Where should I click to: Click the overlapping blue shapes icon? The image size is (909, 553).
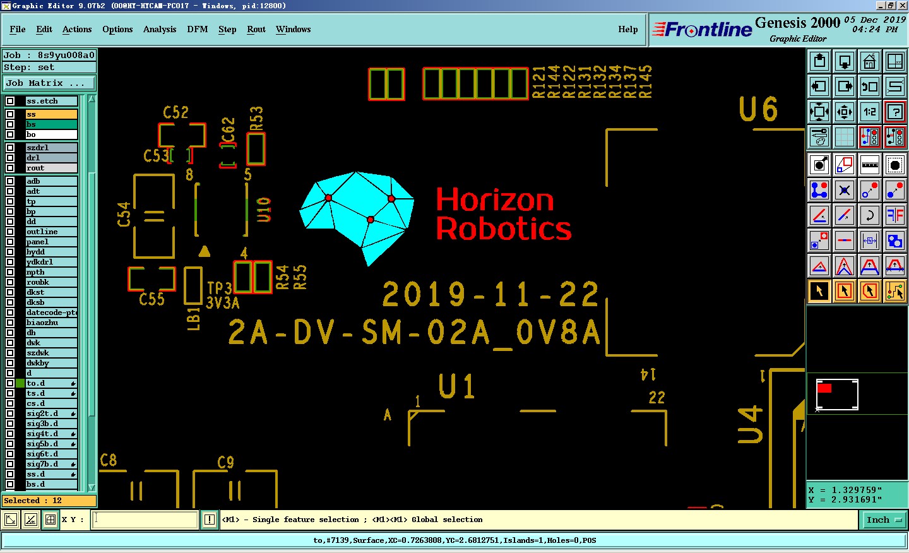tap(895, 241)
